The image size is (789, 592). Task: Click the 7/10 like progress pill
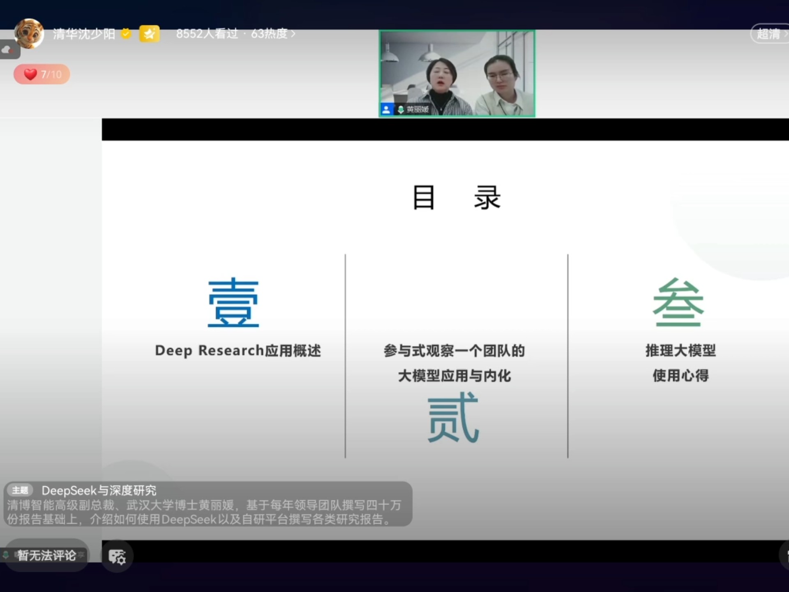click(x=42, y=74)
